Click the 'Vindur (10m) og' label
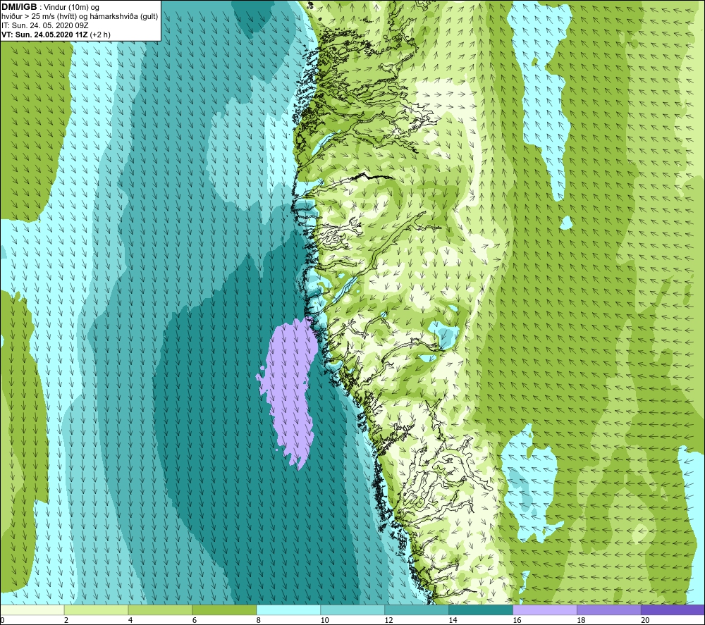This screenshot has height=625, width=705. pyautogui.click(x=71, y=8)
